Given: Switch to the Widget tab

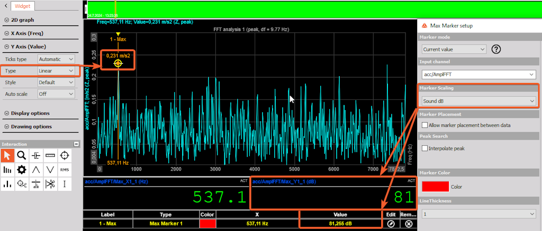Looking at the screenshot, I should pos(22,6).
